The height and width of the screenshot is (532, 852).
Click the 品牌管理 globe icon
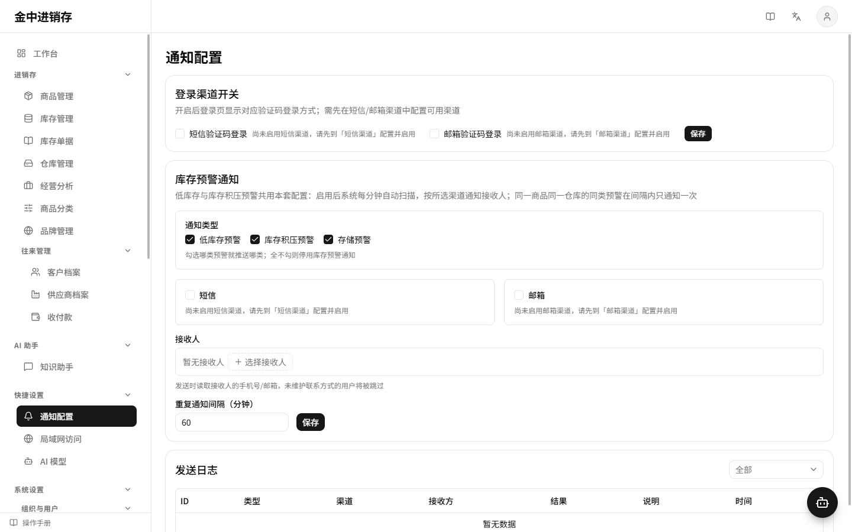click(x=28, y=231)
